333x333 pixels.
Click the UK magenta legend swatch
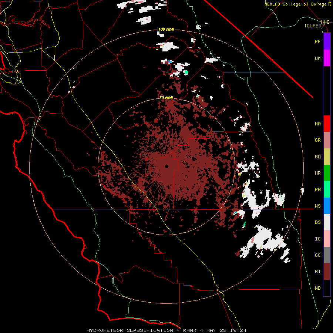(x=327, y=58)
